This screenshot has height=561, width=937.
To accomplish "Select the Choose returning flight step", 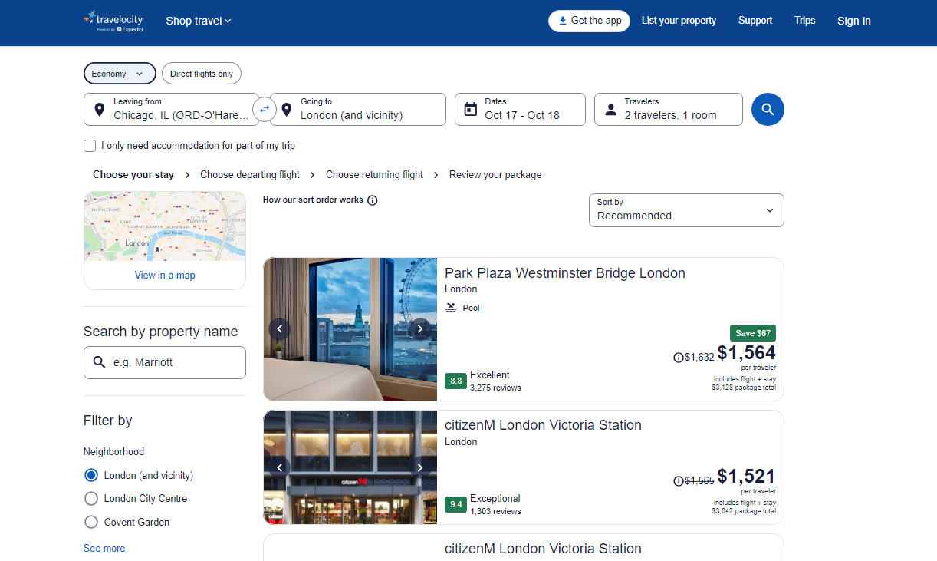I will [x=374, y=175].
